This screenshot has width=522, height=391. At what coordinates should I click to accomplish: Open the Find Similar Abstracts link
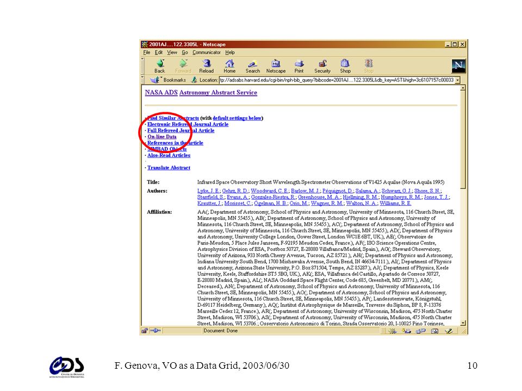point(173,118)
